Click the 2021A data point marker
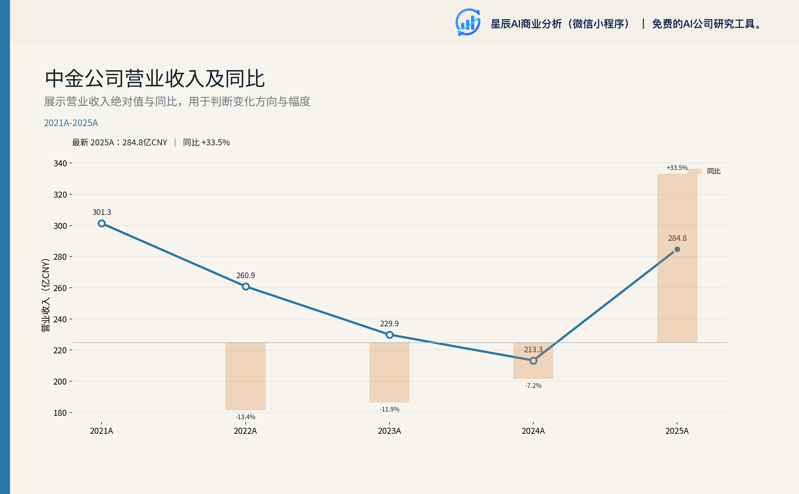 102,224
